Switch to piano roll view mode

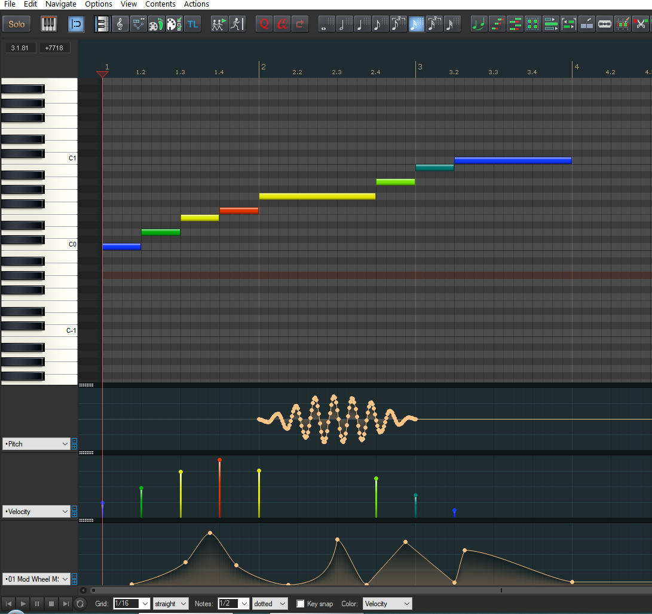[x=102, y=24]
